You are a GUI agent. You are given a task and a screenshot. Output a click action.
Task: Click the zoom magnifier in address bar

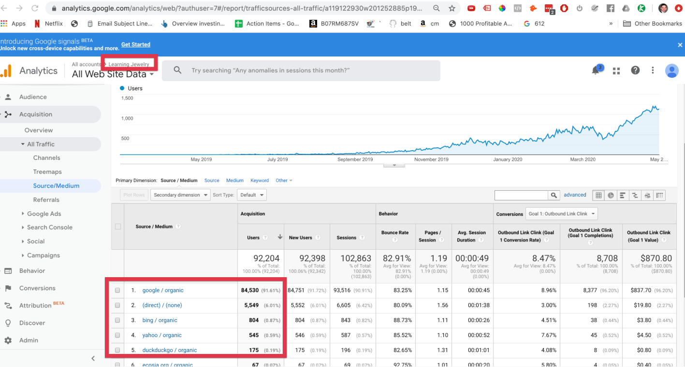pyautogui.click(x=437, y=8)
